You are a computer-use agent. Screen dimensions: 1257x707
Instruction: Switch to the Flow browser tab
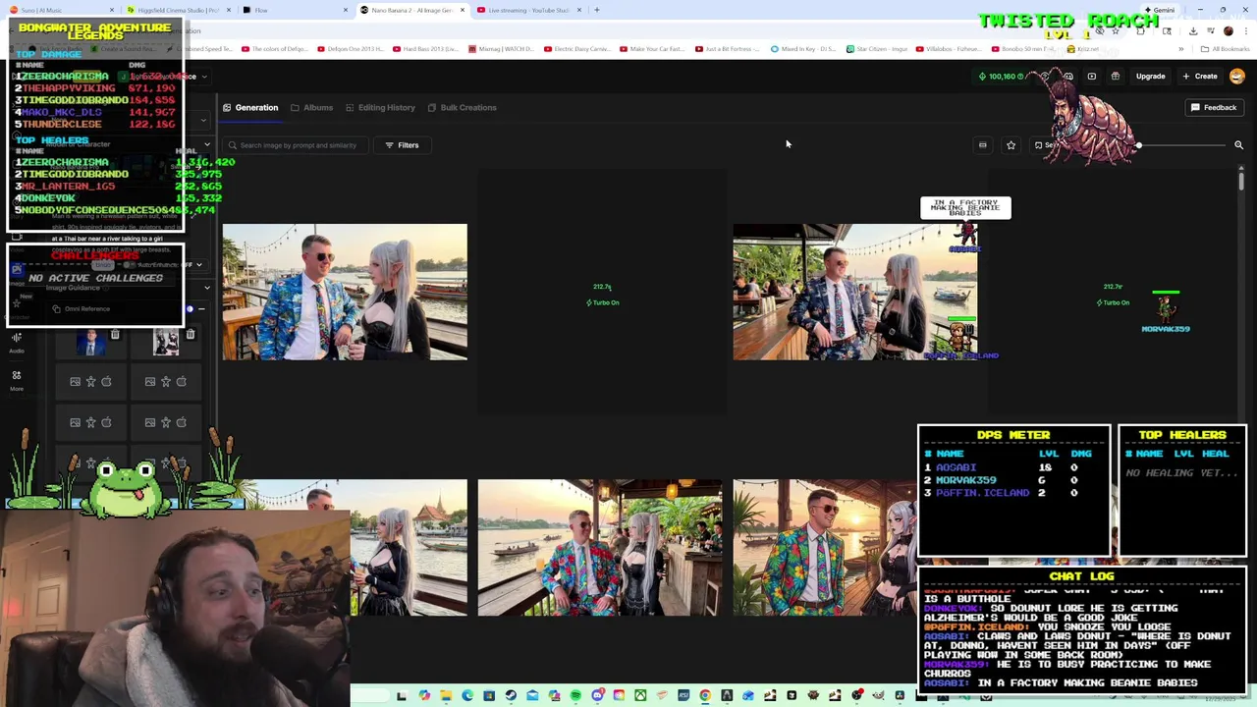(295, 10)
